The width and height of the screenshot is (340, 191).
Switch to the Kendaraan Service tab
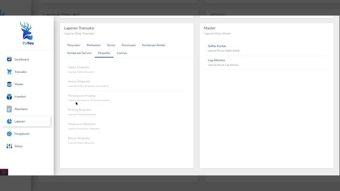79,53
